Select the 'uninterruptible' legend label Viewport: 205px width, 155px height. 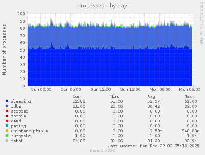[30, 131]
